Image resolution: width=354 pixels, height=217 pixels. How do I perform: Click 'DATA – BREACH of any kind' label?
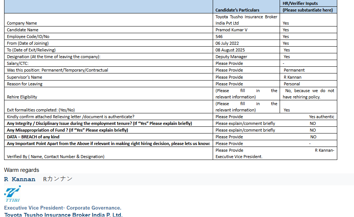[33, 137]
